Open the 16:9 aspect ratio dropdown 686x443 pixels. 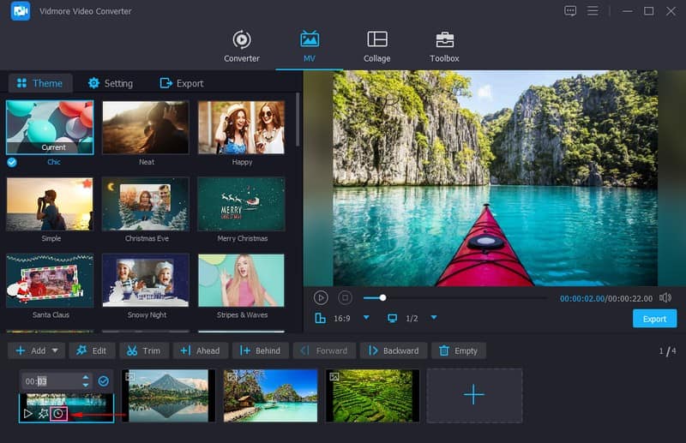tap(366, 318)
